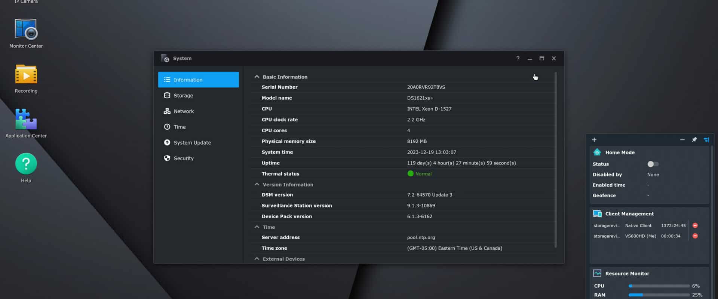
Task: Click the model name DS1621xs+
Action: coord(420,98)
